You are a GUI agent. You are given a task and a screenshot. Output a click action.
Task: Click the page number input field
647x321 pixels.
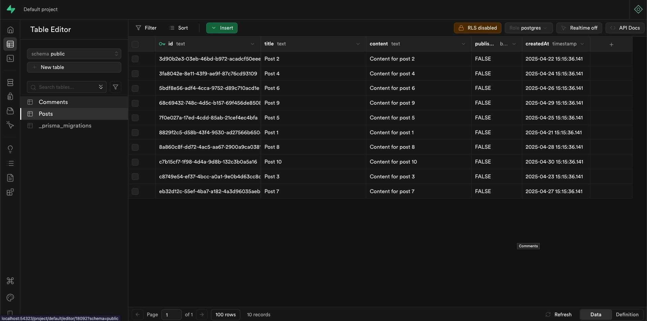pos(171,315)
